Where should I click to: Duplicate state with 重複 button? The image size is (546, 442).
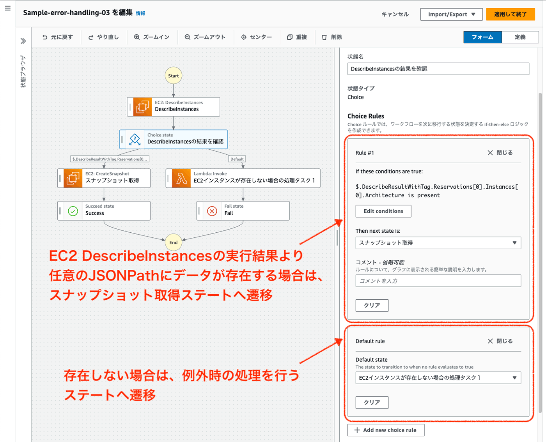tap(297, 37)
